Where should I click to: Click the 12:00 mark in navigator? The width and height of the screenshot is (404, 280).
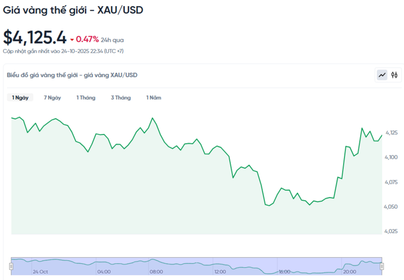pos(220,271)
